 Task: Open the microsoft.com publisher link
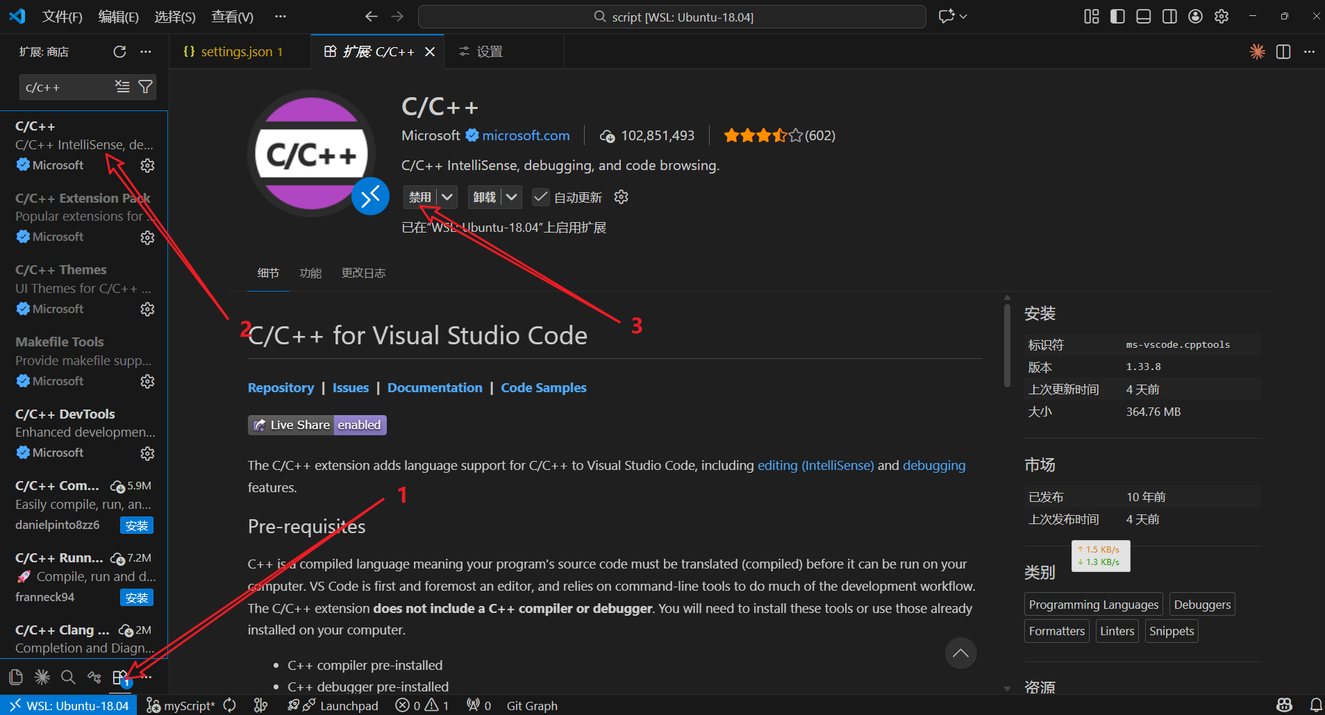point(526,135)
